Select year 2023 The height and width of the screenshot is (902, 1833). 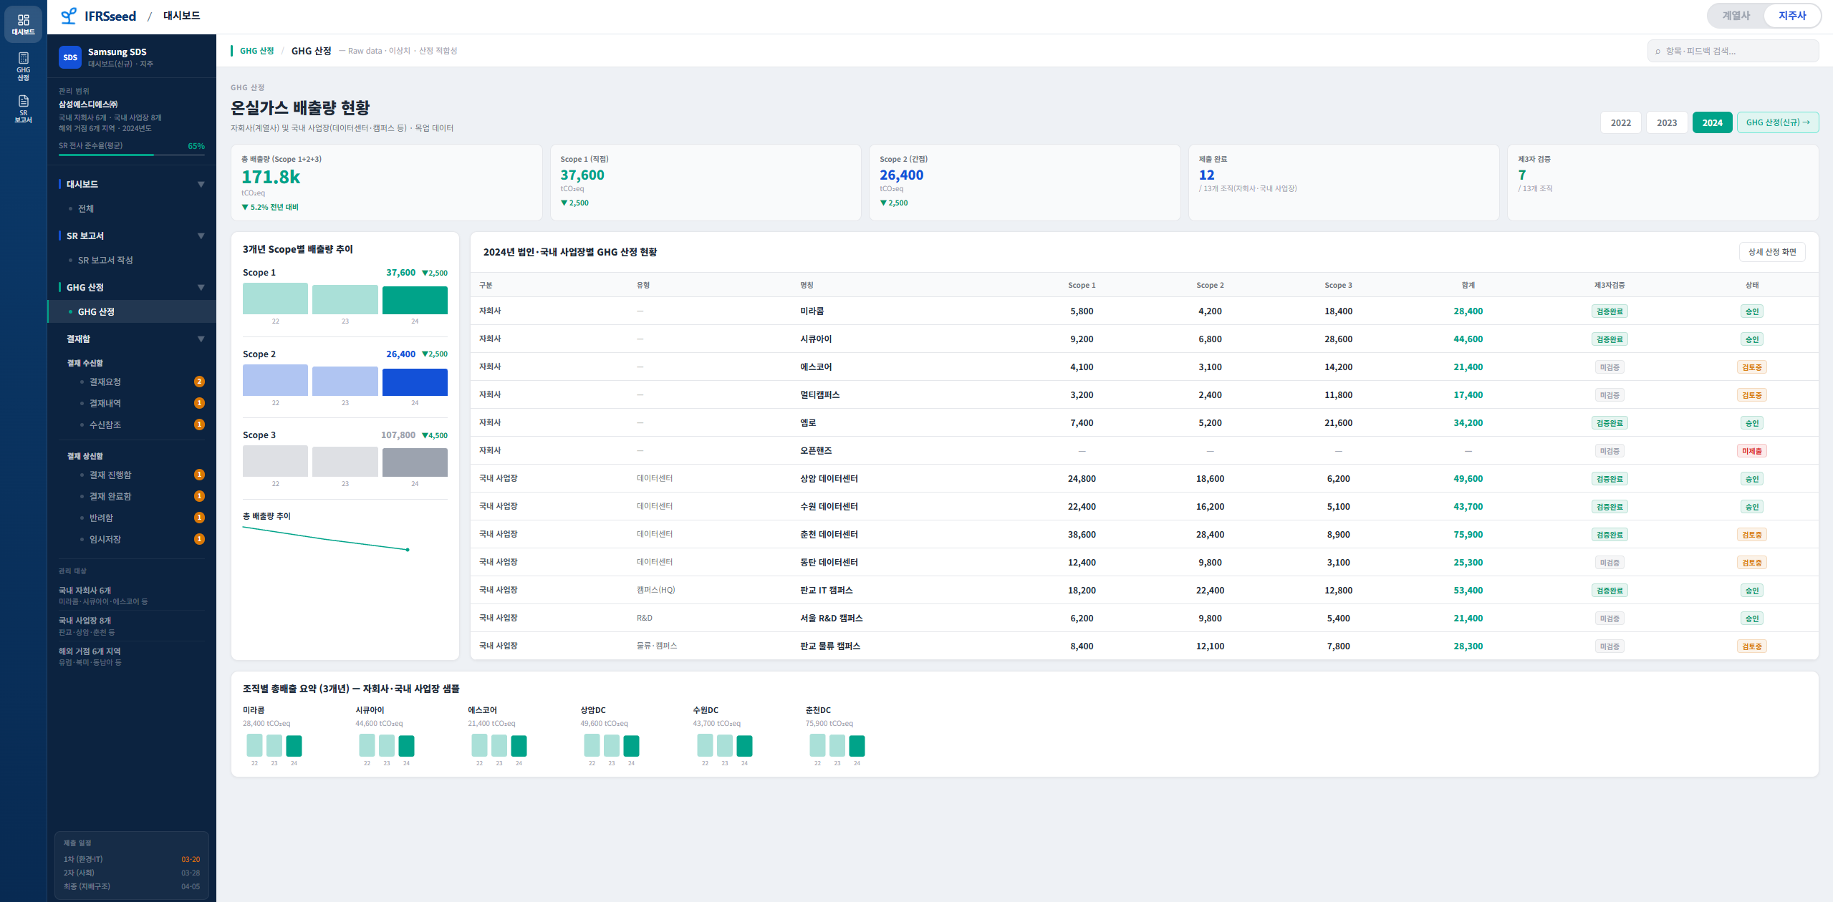[x=1666, y=122]
